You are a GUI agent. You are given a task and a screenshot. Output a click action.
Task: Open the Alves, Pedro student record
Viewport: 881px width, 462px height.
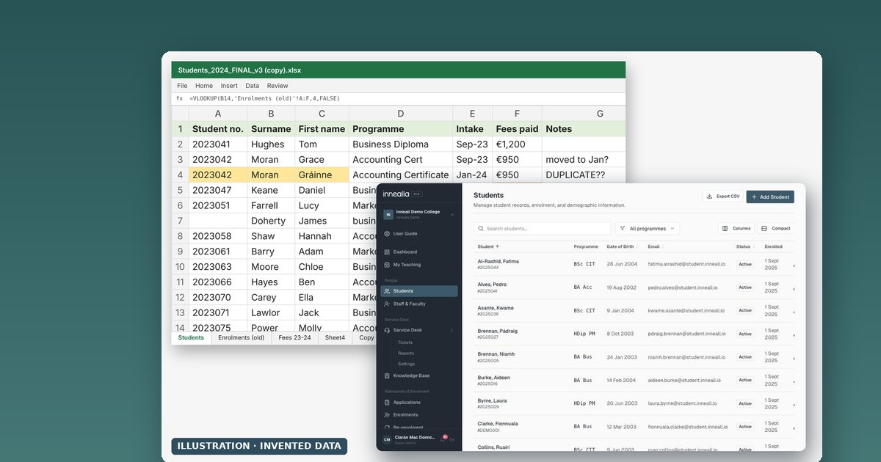coord(634,287)
